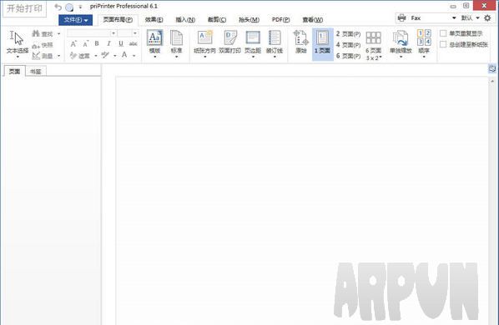This screenshot has width=499, height=325.
Task: Switch to the 插入(N) ribbon tab
Action: pyautogui.click(x=185, y=20)
